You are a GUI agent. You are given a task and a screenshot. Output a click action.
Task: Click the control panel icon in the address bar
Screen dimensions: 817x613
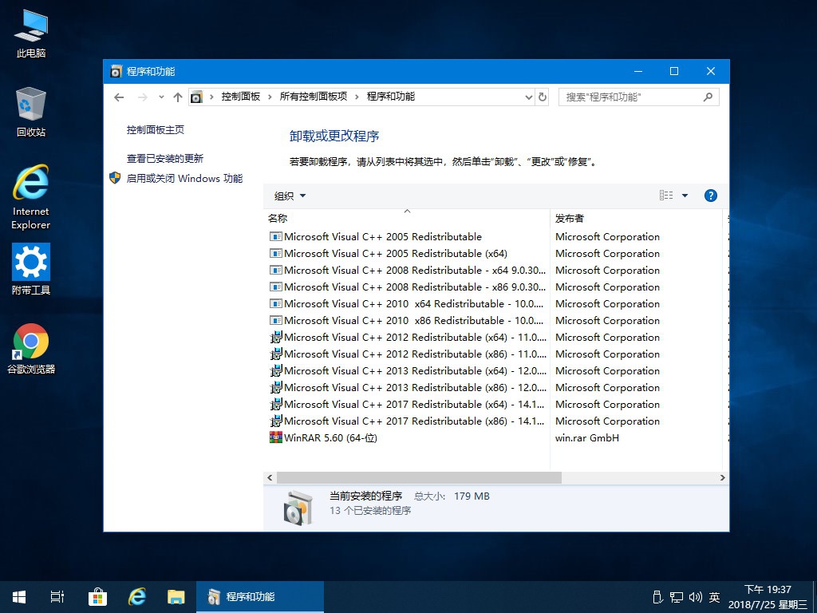pyautogui.click(x=196, y=97)
